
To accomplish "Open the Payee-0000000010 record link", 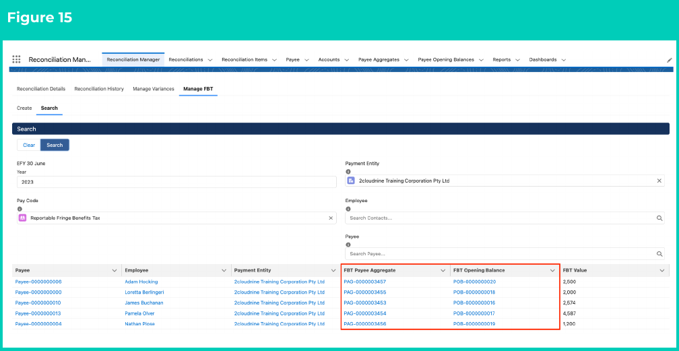I will [x=38, y=302].
